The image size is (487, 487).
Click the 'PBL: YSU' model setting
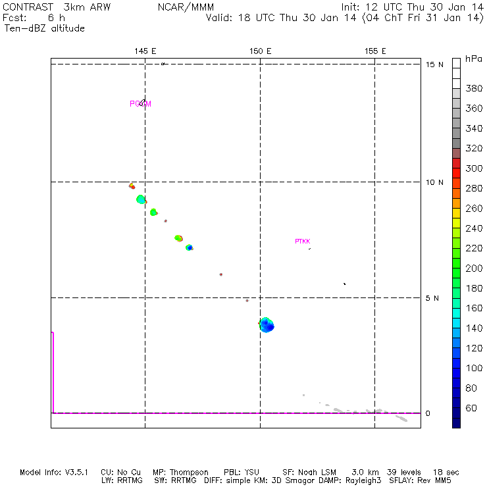pyautogui.click(x=242, y=473)
